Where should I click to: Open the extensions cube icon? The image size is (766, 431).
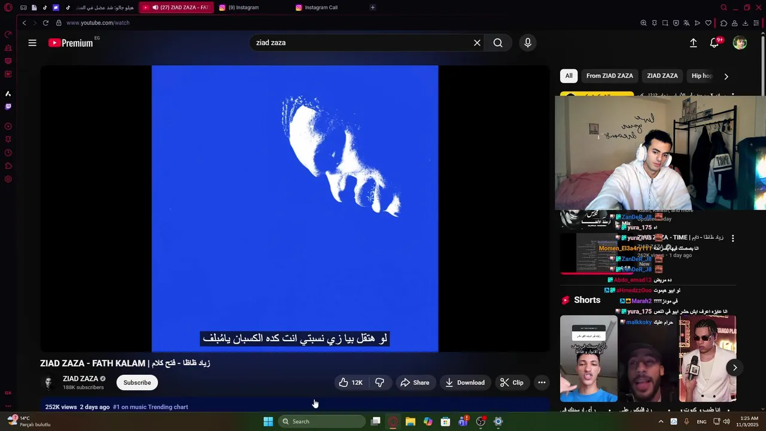(724, 23)
